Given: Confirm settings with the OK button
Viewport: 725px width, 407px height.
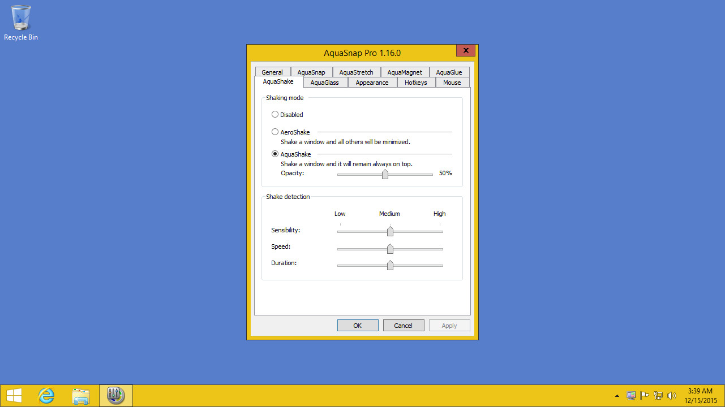Looking at the screenshot, I should pos(357,325).
